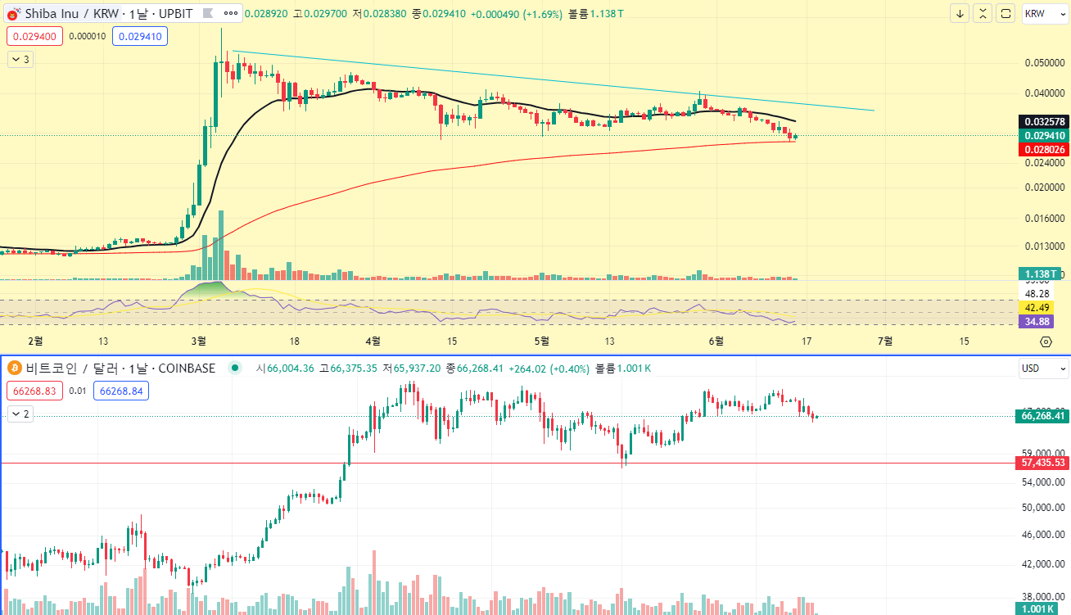1071x615 pixels.
Task: Open time axis settings gear icon
Action: tap(1046, 341)
